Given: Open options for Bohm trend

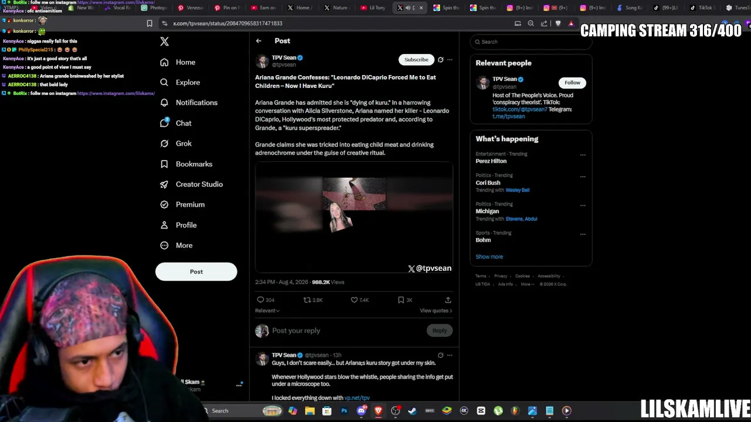Looking at the screenshot, I should coord(583,234).
